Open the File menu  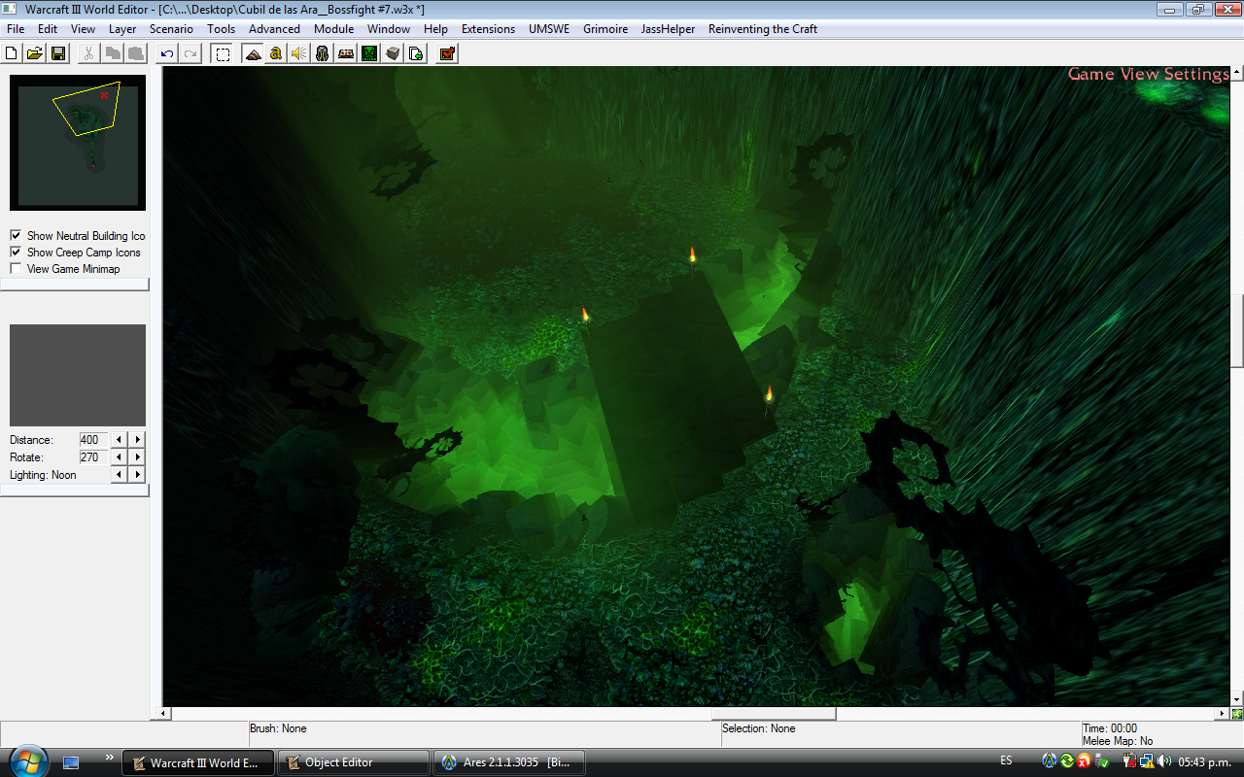click(16, 29)
